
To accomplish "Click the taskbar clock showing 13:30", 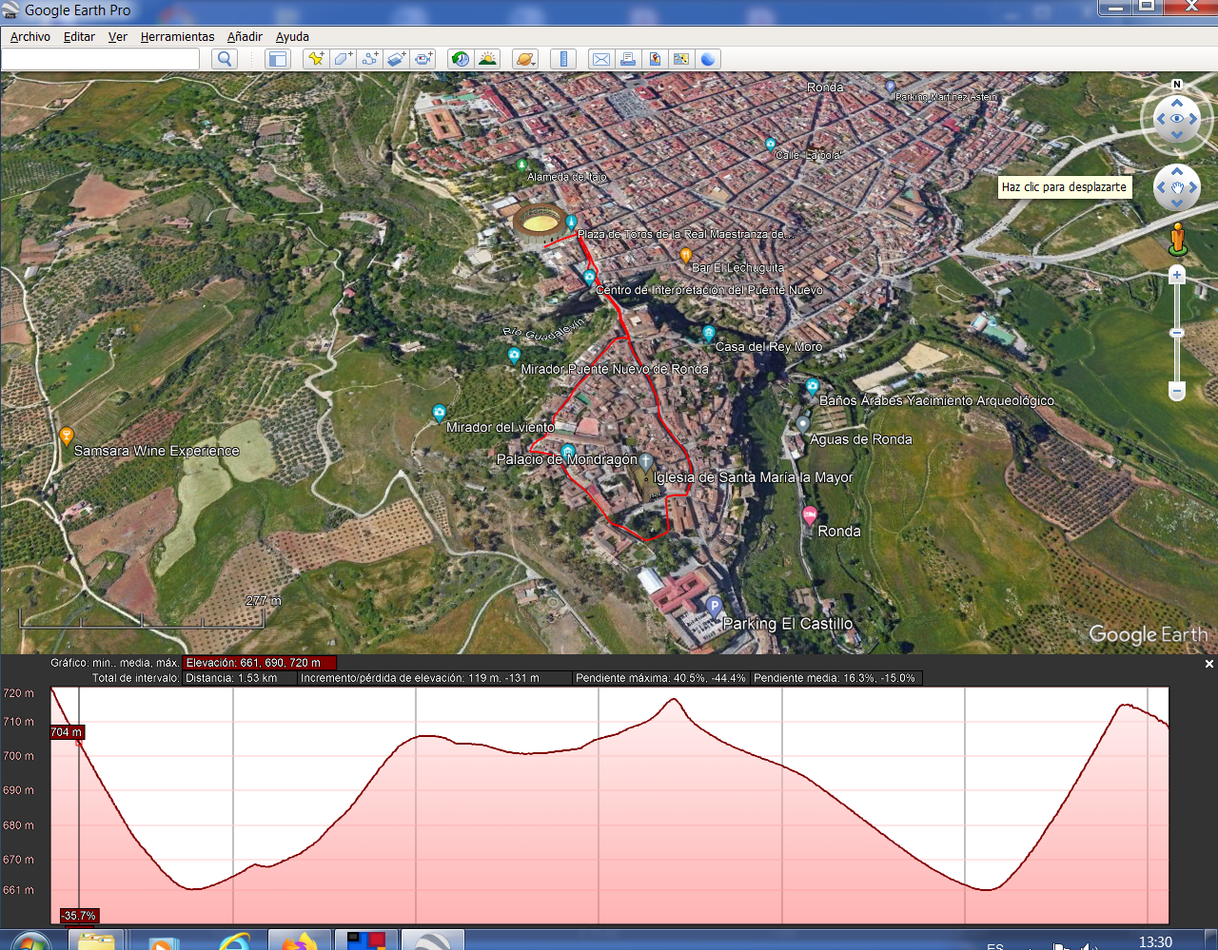I will [1155, 941].
